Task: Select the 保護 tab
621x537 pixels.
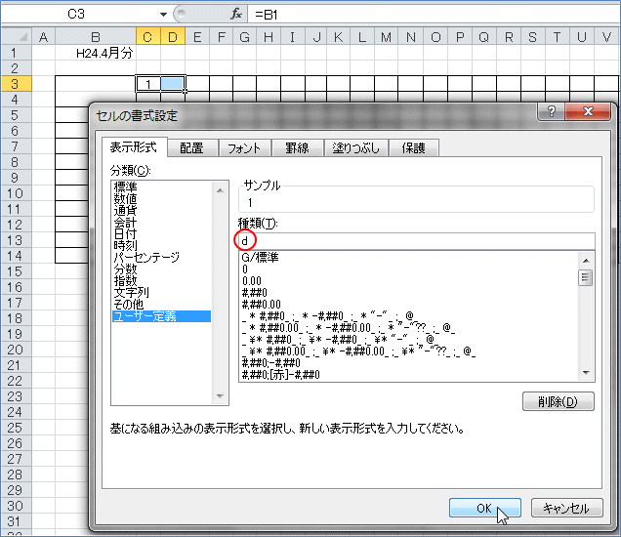Action: (x=413, y=148)
